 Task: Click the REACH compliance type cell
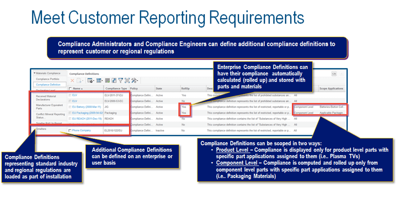[x=109, y=119]
